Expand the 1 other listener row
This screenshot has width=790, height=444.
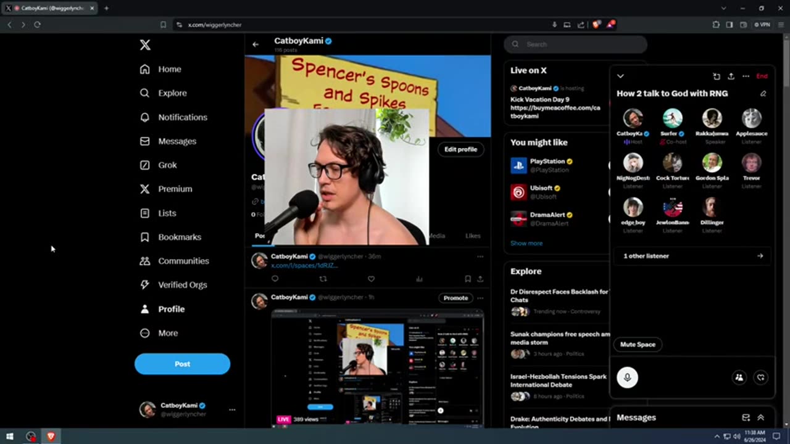(693, 256)
